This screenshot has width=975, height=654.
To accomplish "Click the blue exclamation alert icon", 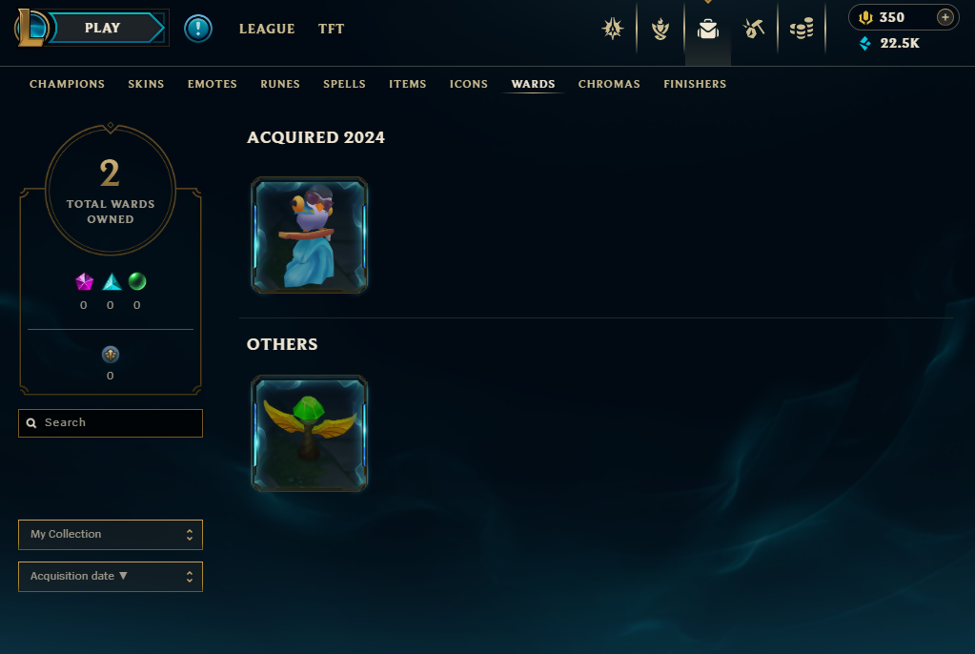I will pos(198,29).
